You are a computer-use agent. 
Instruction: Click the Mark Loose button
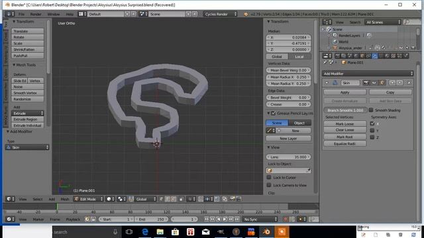coord(344,124)
